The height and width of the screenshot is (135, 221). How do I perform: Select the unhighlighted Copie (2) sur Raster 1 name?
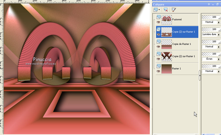pos(184,56)
